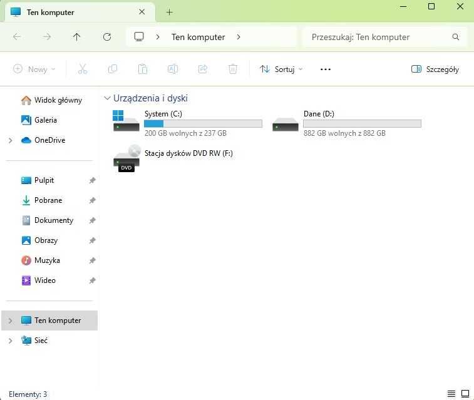
Task: Expand the Sieć tree node
Action: click(x=10, y=341)
